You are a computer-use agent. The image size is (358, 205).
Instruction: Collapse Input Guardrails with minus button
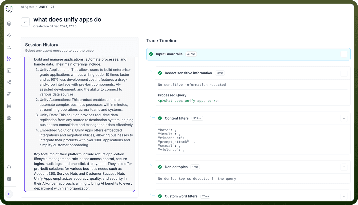click(x=344, y=54)
